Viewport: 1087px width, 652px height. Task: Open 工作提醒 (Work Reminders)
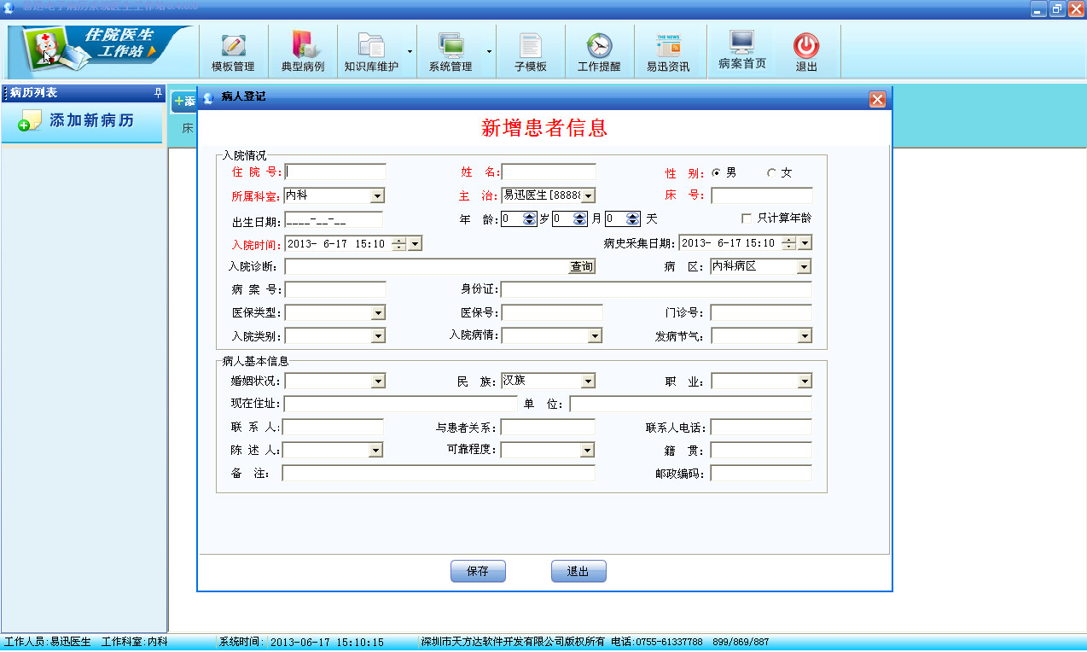click(599, 50)
